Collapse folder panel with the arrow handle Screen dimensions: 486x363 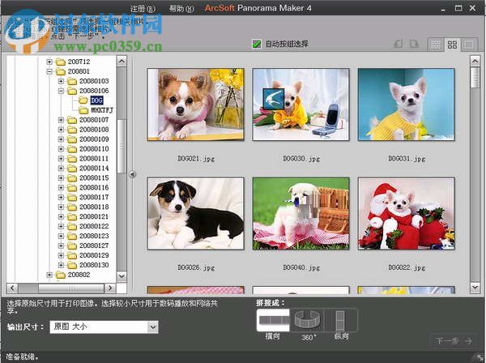click(x=132, y=174)
